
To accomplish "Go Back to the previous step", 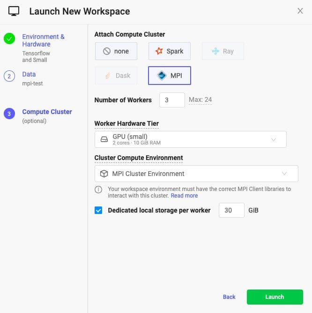I will 229,297.
